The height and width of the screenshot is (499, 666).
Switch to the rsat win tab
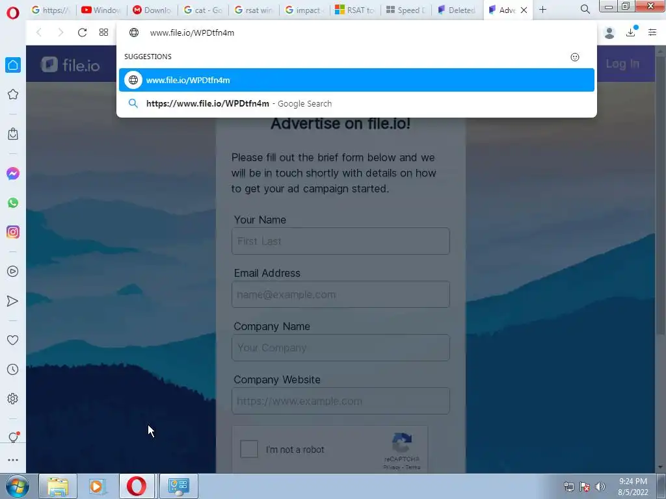(x=254, y=10)
